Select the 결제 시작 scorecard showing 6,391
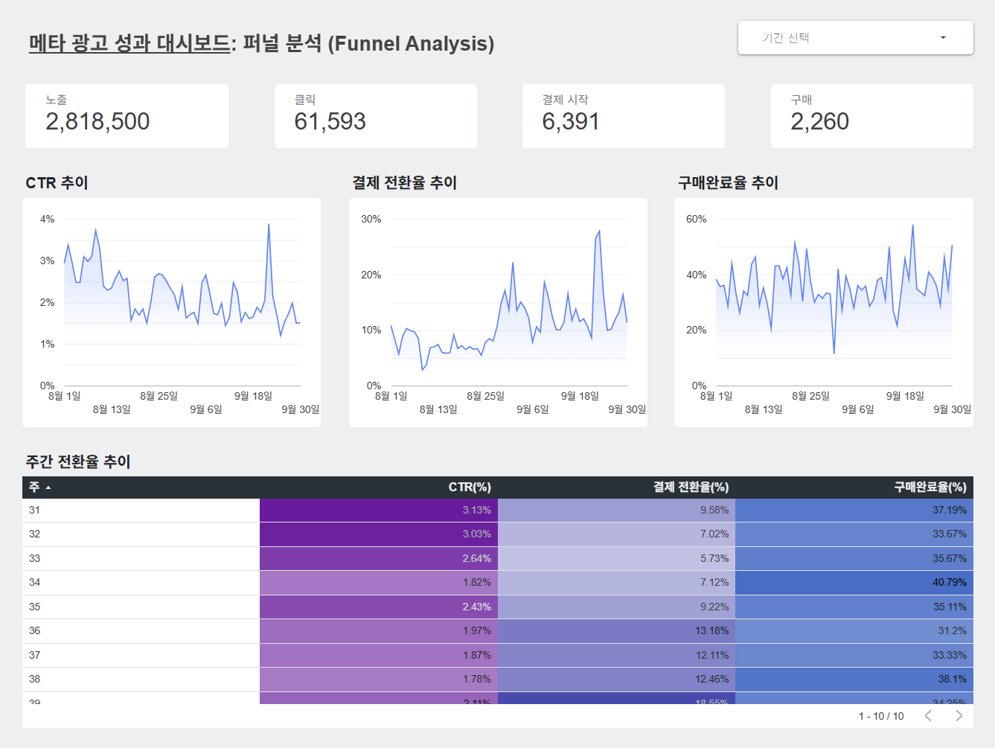Screen dimensions: 995x748 pyautogui.click(x=623, y=116)
